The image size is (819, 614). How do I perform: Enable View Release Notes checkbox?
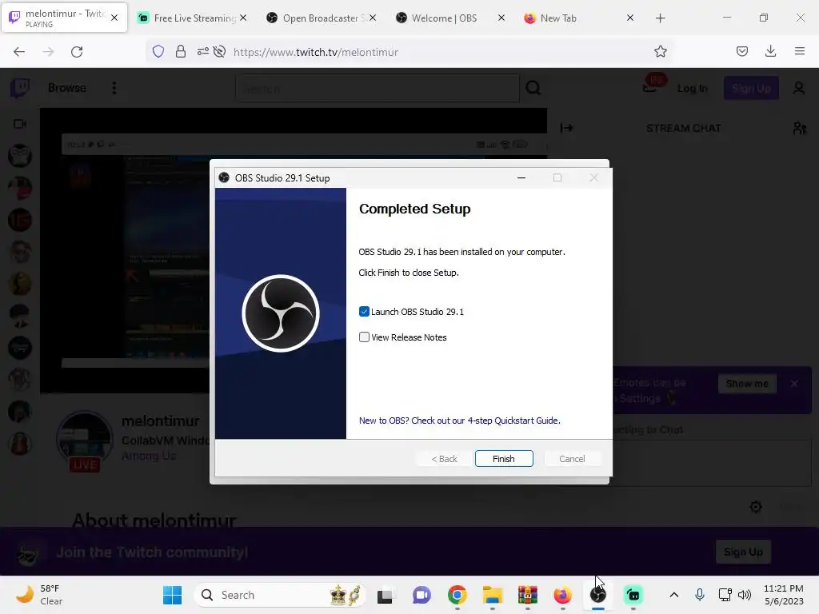point(364,337)
